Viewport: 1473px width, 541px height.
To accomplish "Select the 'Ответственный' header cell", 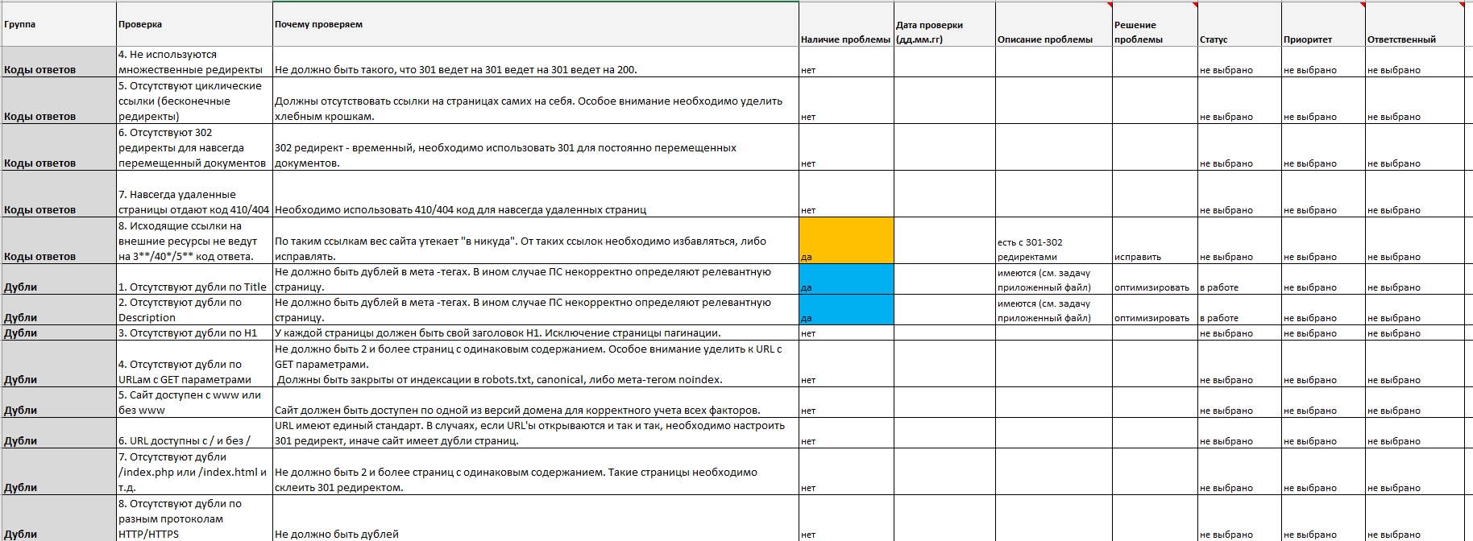I will click(x=1414, y=24).
